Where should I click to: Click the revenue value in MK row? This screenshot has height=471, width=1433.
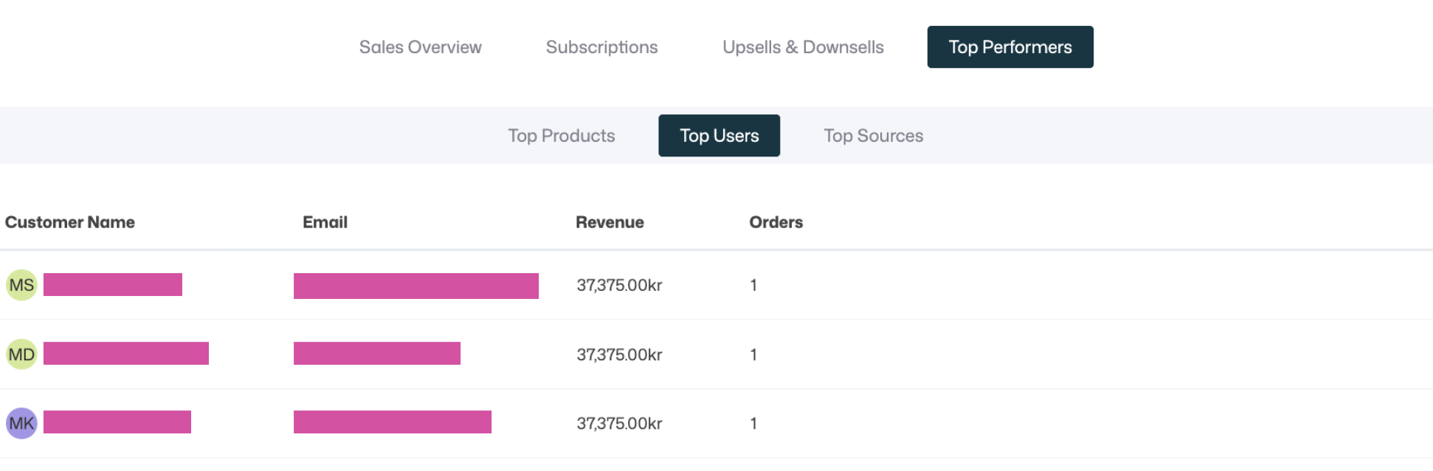[x=619, y=423]
